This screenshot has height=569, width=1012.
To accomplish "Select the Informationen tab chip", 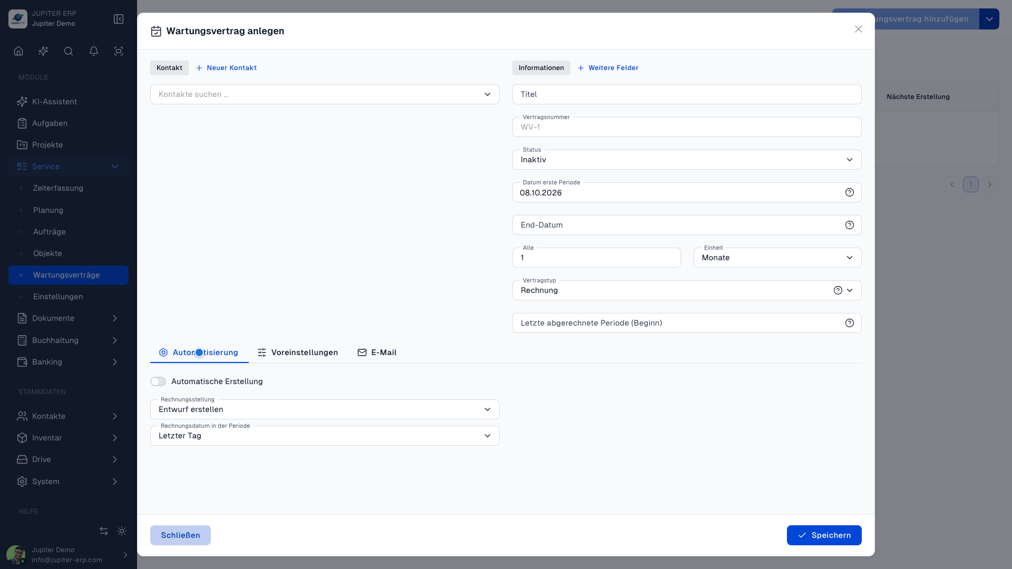I will click(541, 68).
